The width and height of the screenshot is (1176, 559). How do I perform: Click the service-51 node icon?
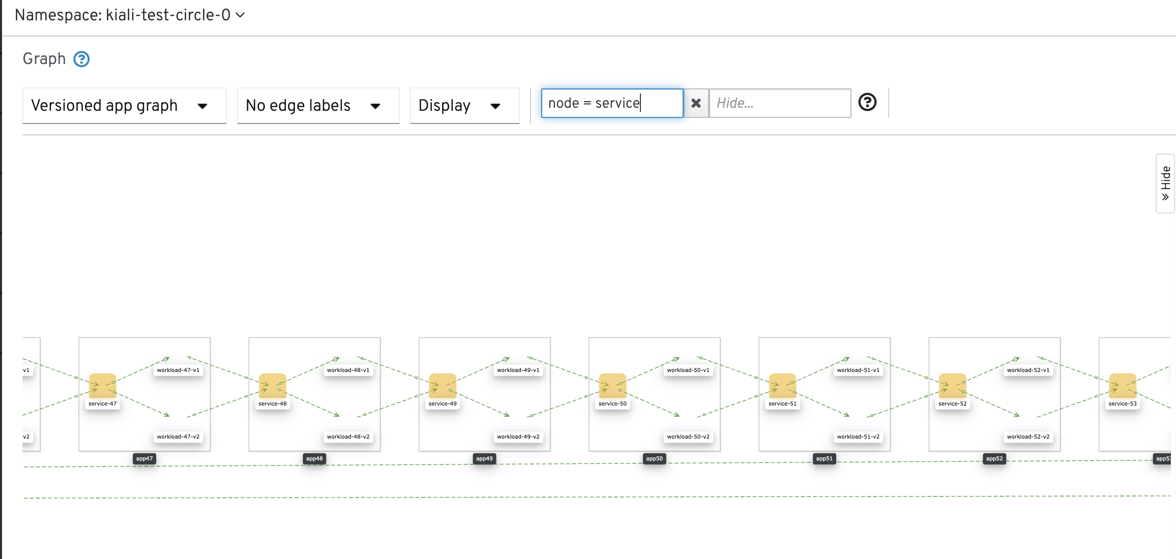(782, 386)
